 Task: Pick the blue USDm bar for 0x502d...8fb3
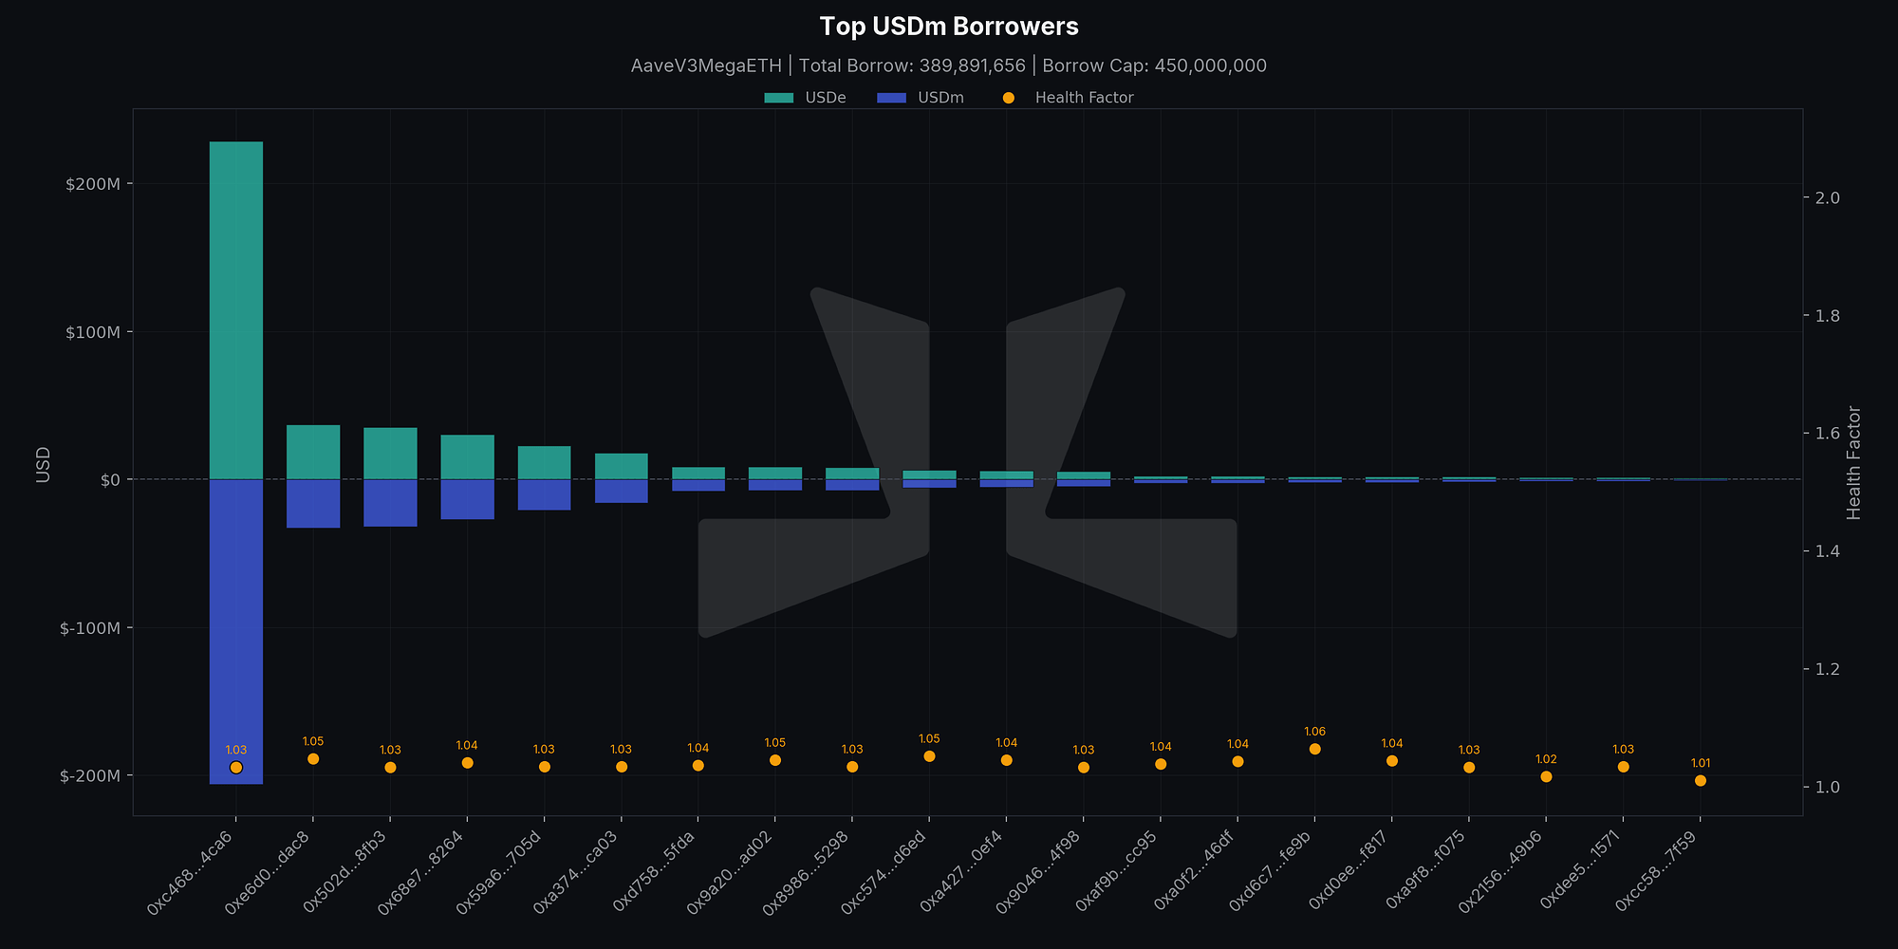pyautogui.click(x=390, y=503)
